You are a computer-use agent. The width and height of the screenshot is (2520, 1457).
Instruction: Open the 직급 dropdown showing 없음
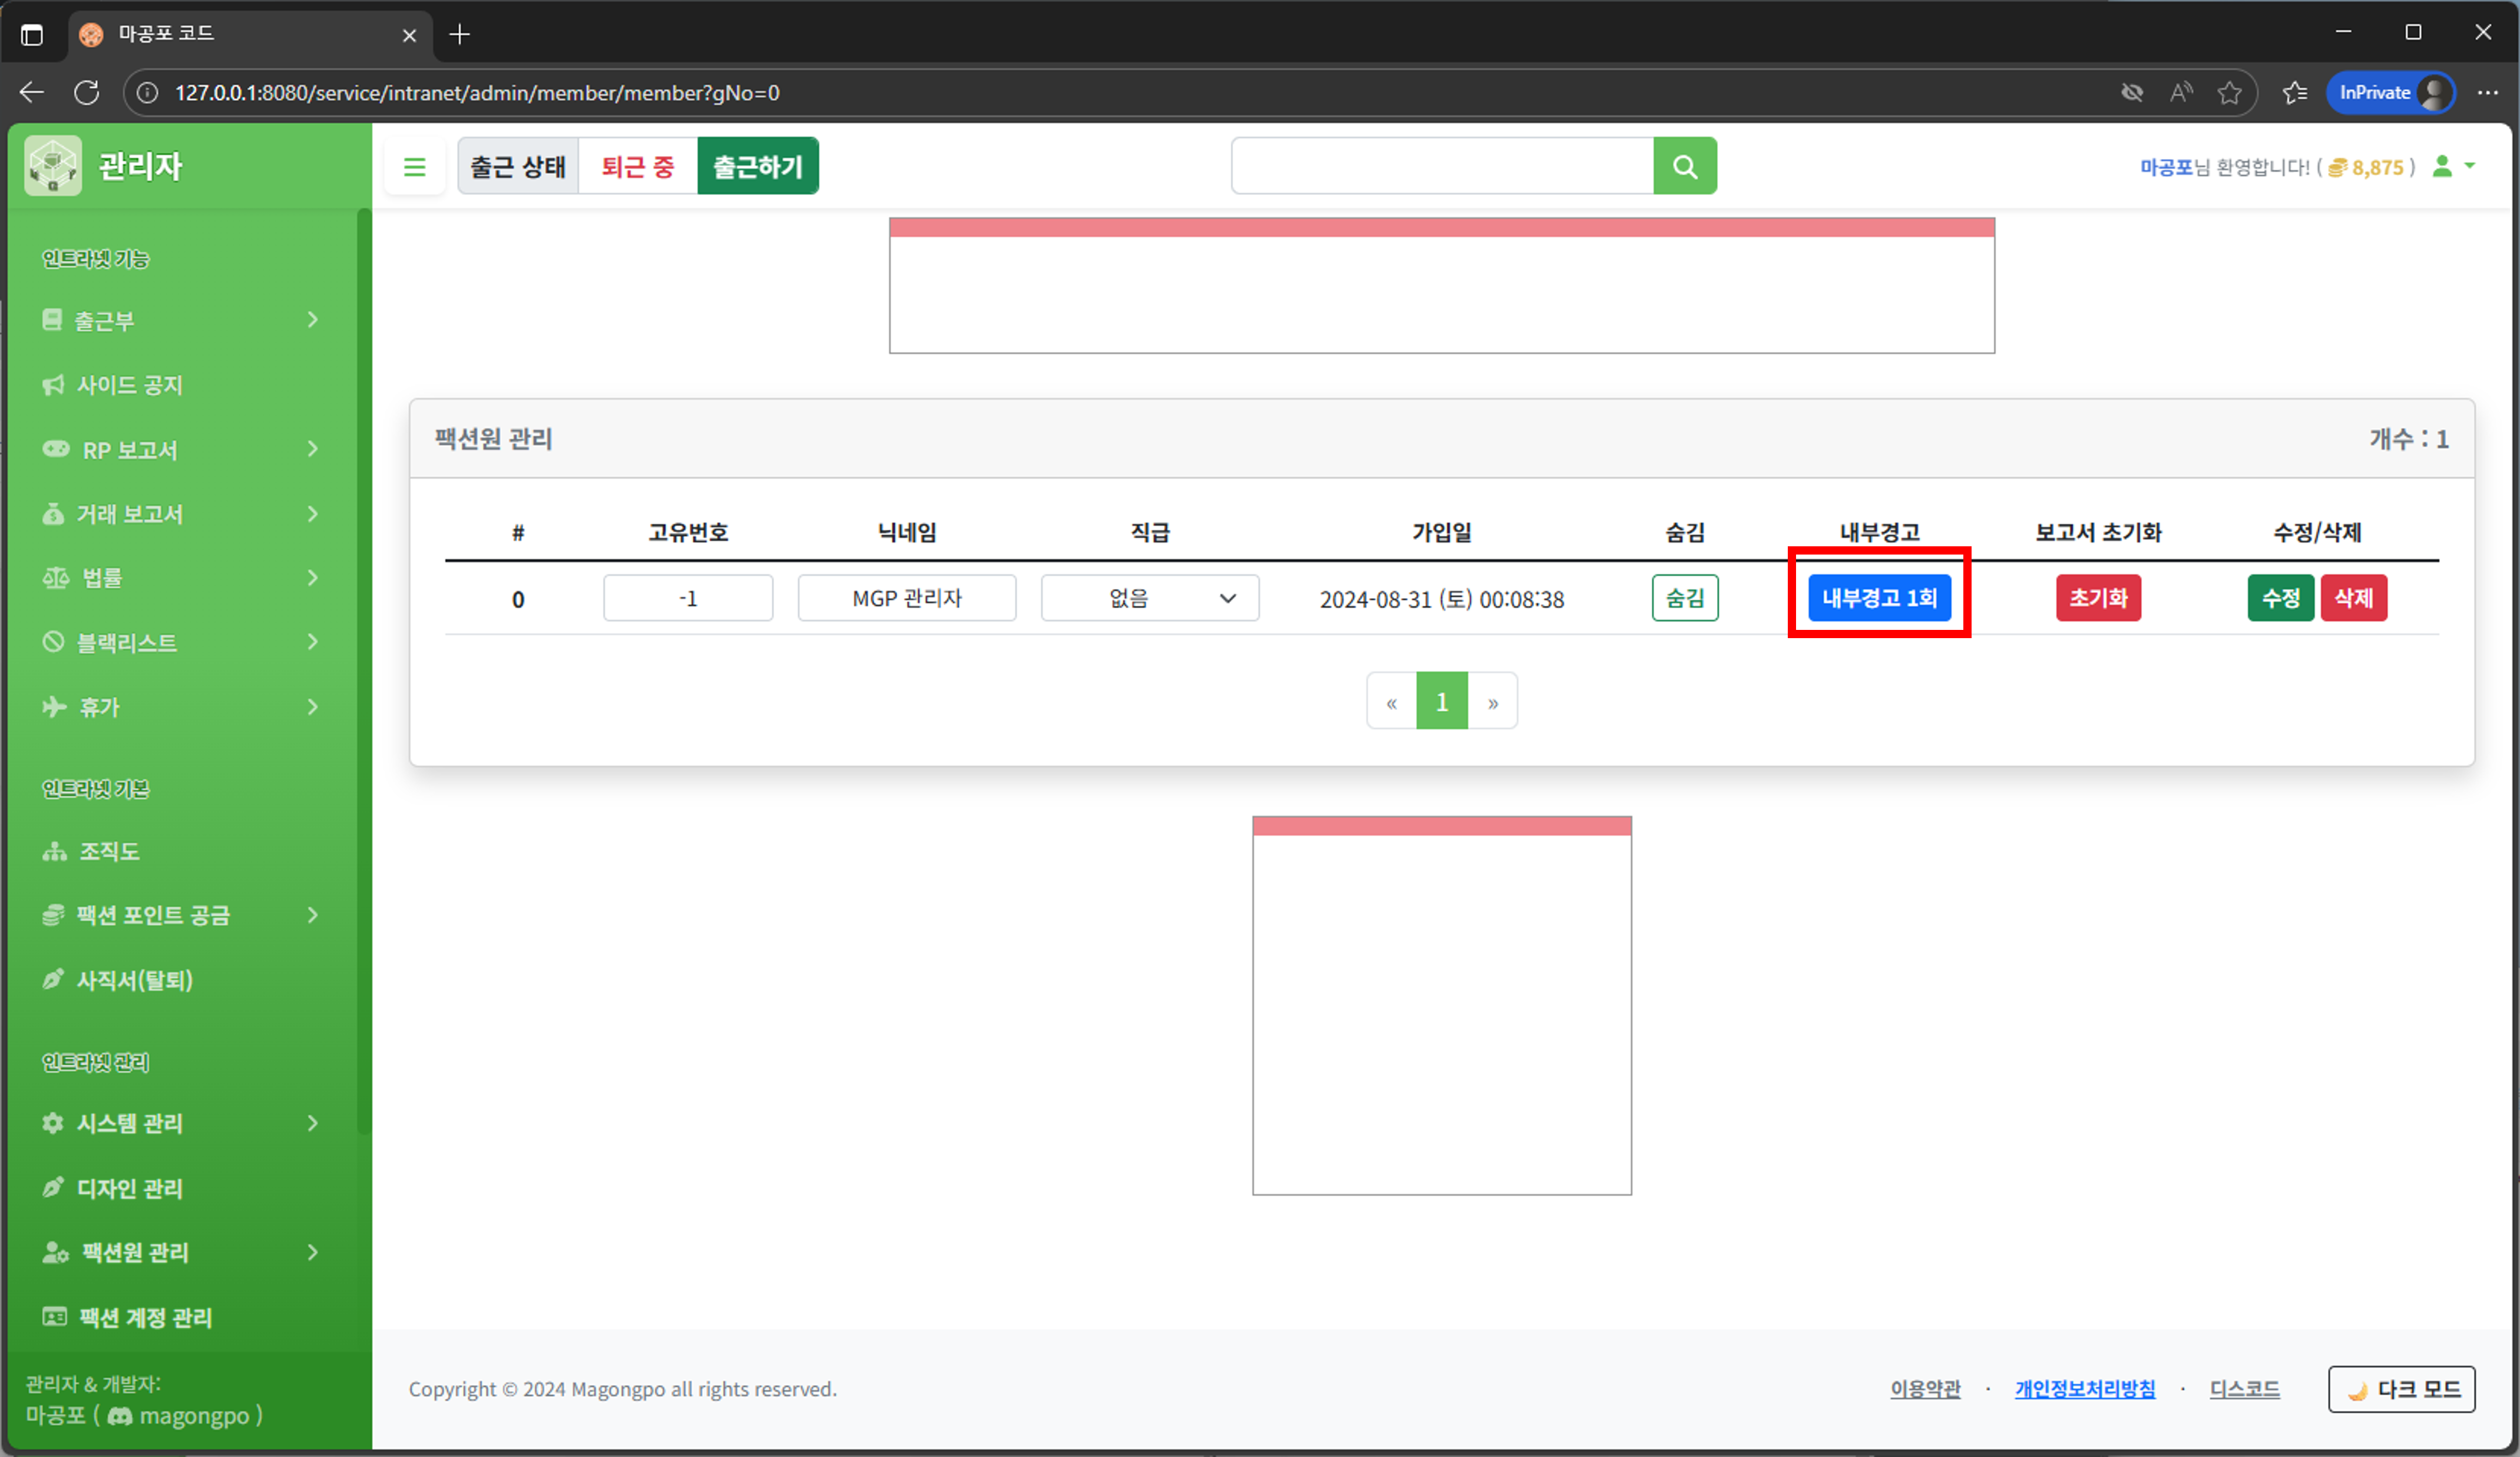click(x=1149, y=598)
